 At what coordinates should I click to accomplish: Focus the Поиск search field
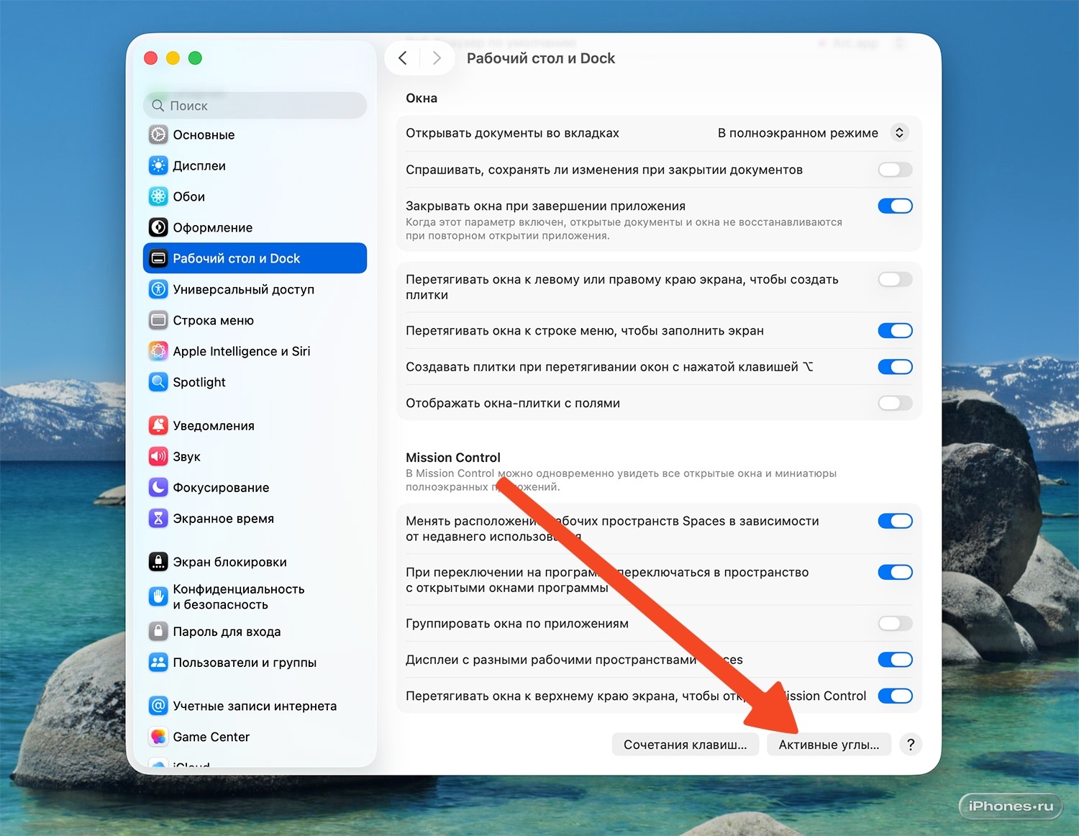pos(255,106)
